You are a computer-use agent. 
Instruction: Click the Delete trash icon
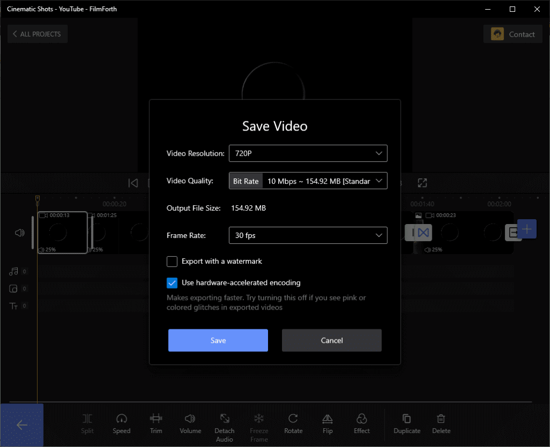click(441, 419)
